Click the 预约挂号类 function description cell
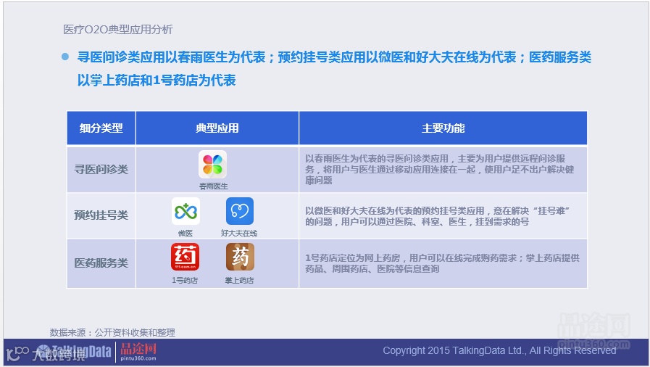 point(443,215)
